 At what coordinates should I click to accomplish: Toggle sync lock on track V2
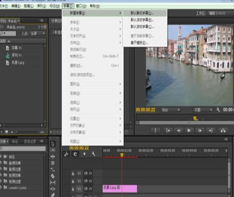tap(86, 181)
